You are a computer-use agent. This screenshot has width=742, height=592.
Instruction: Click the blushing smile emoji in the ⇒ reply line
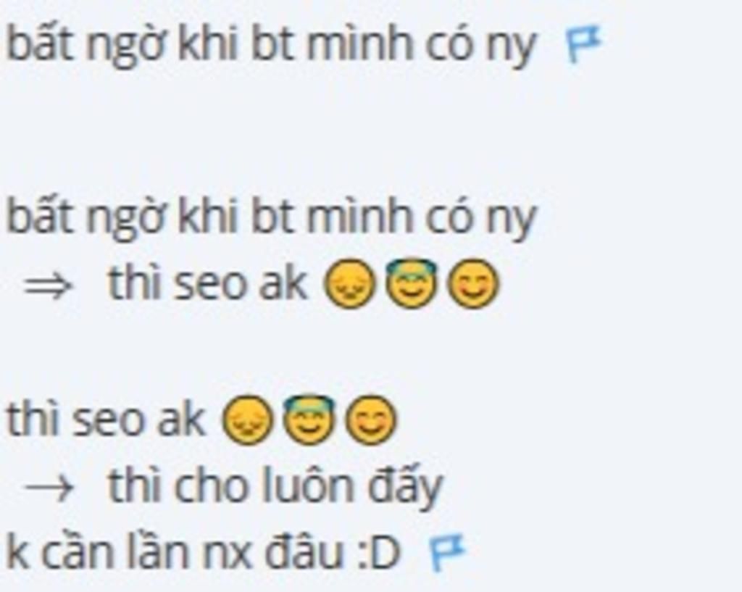click(x=472, y=284)
